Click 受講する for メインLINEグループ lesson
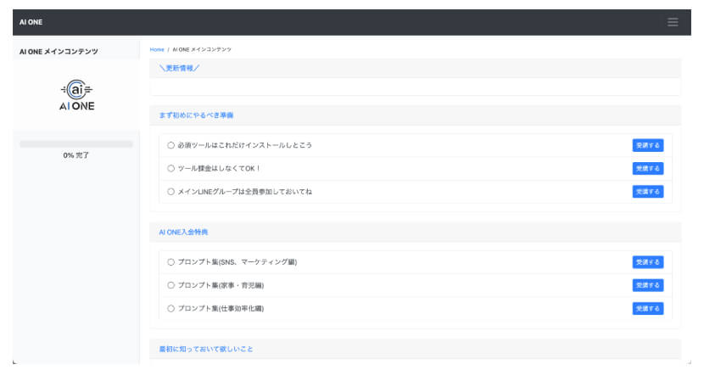The width and height of the screenshot is (704, 370). (648, 192)
